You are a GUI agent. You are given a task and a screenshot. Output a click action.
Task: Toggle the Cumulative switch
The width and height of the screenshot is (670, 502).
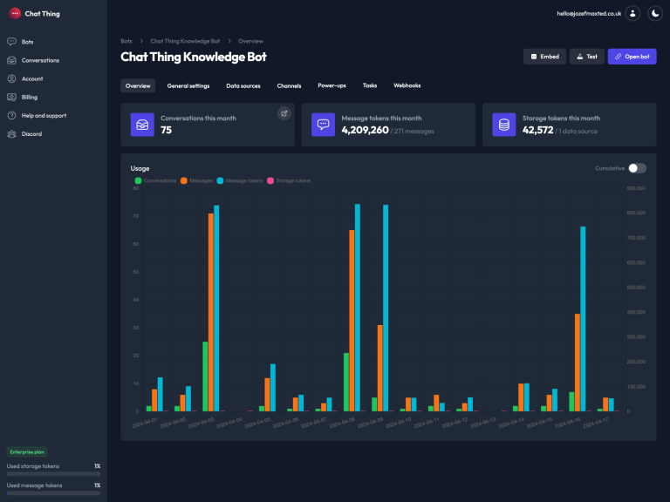click(637, 168)
